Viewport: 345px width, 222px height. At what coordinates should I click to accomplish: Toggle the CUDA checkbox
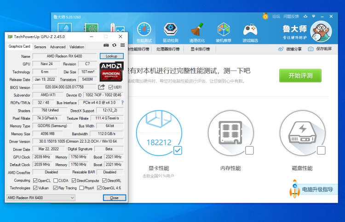pyautogui.click(x=56, y=181)
